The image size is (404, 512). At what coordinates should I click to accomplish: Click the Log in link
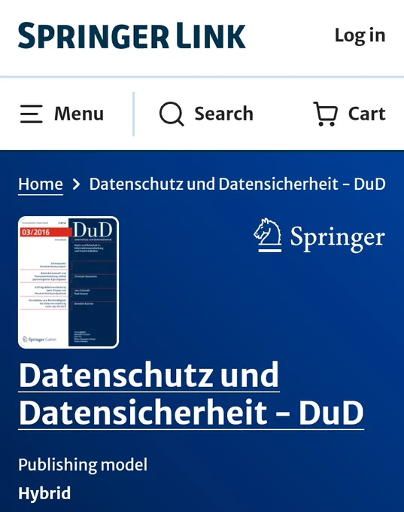pyautogui.click(x=360, y=35)
